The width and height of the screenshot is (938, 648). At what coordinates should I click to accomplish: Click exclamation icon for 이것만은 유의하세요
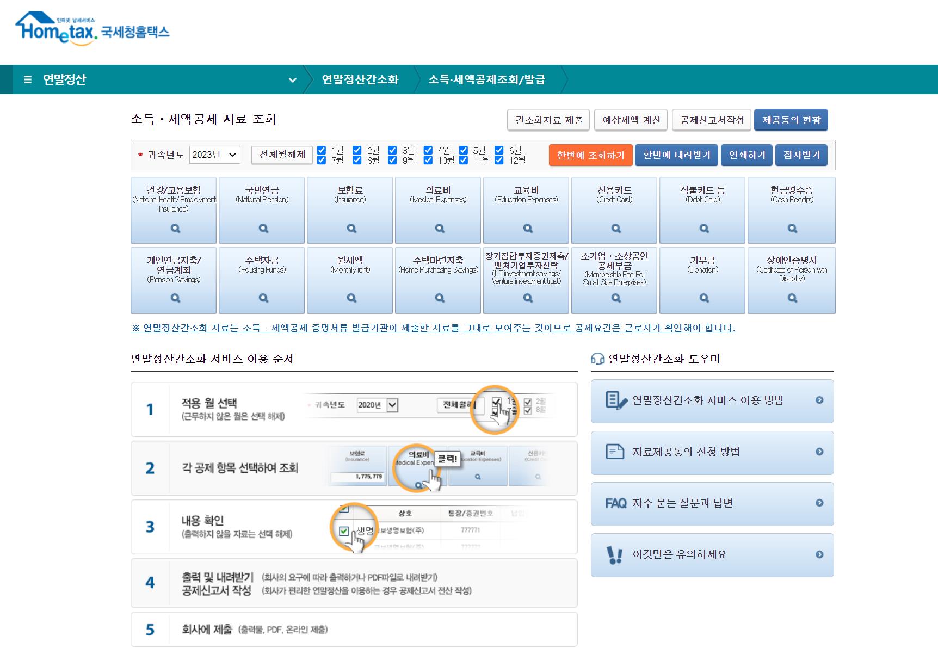click(614, 555)
